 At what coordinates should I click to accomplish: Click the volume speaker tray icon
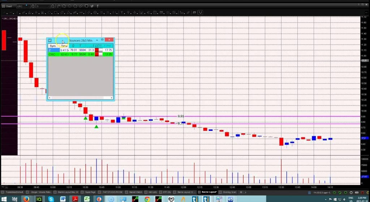[x=344, y=199]
